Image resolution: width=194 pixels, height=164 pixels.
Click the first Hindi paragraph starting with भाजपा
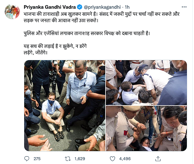101,17
